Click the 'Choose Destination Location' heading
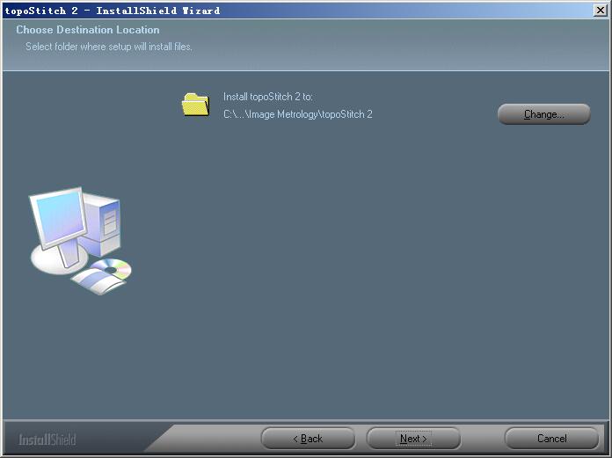Viewport: 612px width, 458px height. click(x=88, y=30)
